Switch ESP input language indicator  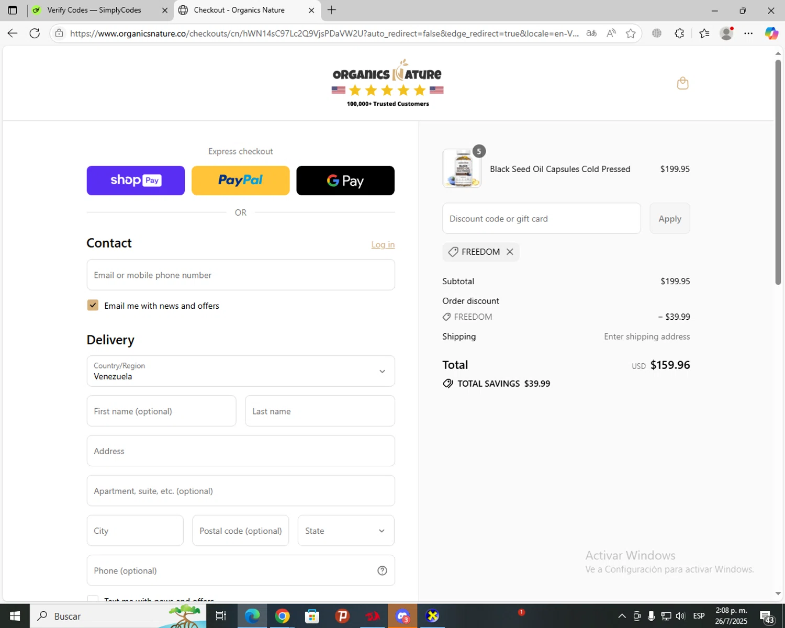click(699, 616)
